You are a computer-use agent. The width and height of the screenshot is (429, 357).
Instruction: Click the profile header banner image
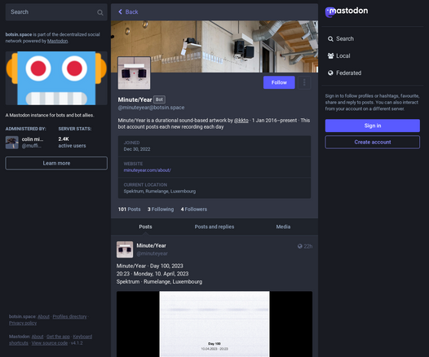(214, 46)
